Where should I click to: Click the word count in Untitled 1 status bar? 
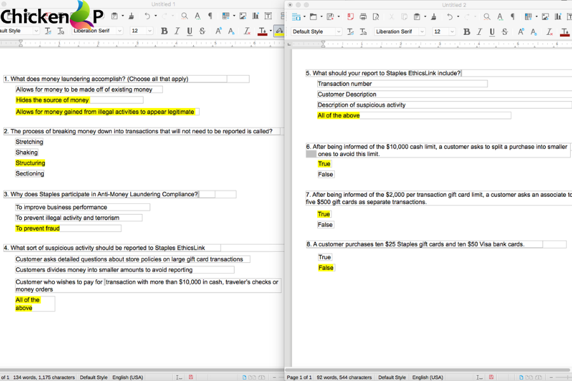[x=44, y=377]
